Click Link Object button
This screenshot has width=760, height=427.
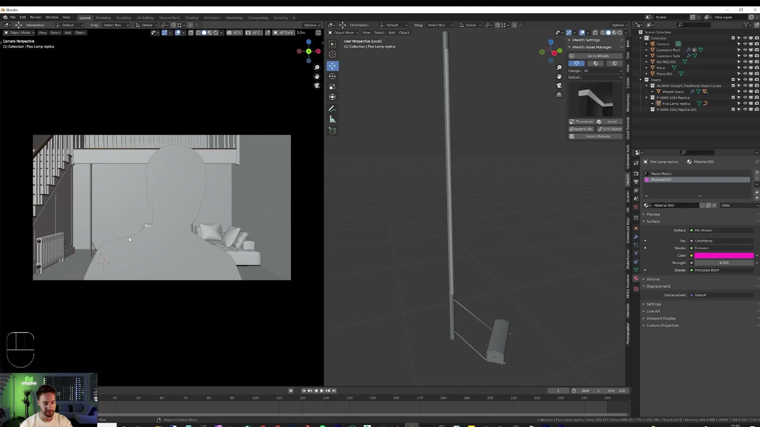[x=610, y=129]
